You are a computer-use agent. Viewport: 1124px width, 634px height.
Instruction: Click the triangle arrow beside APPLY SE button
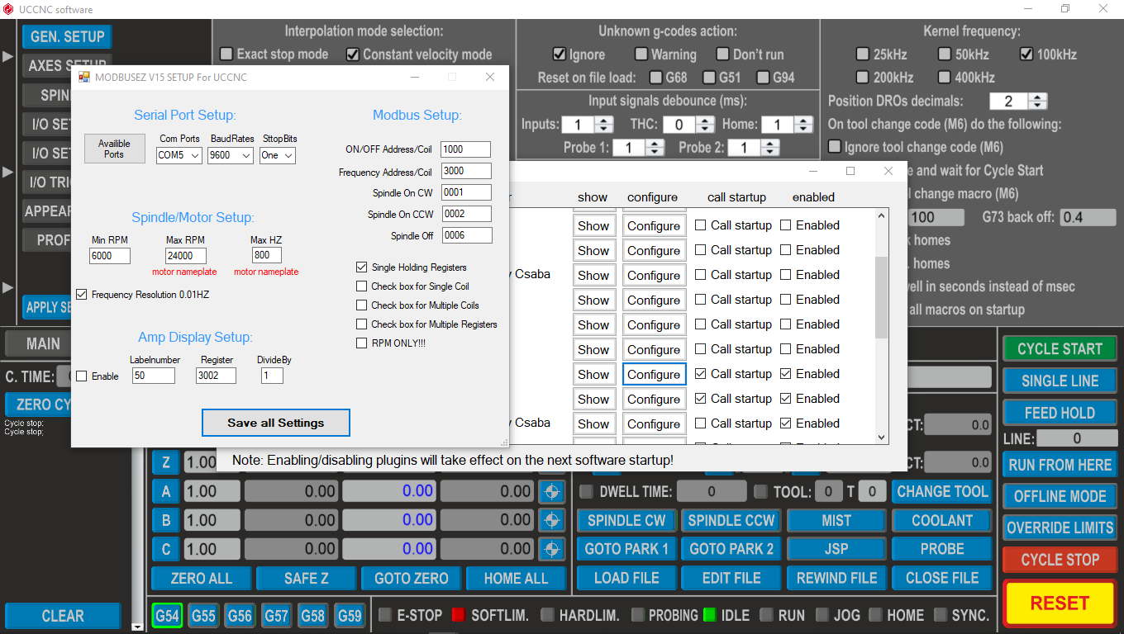click(7, 287)
